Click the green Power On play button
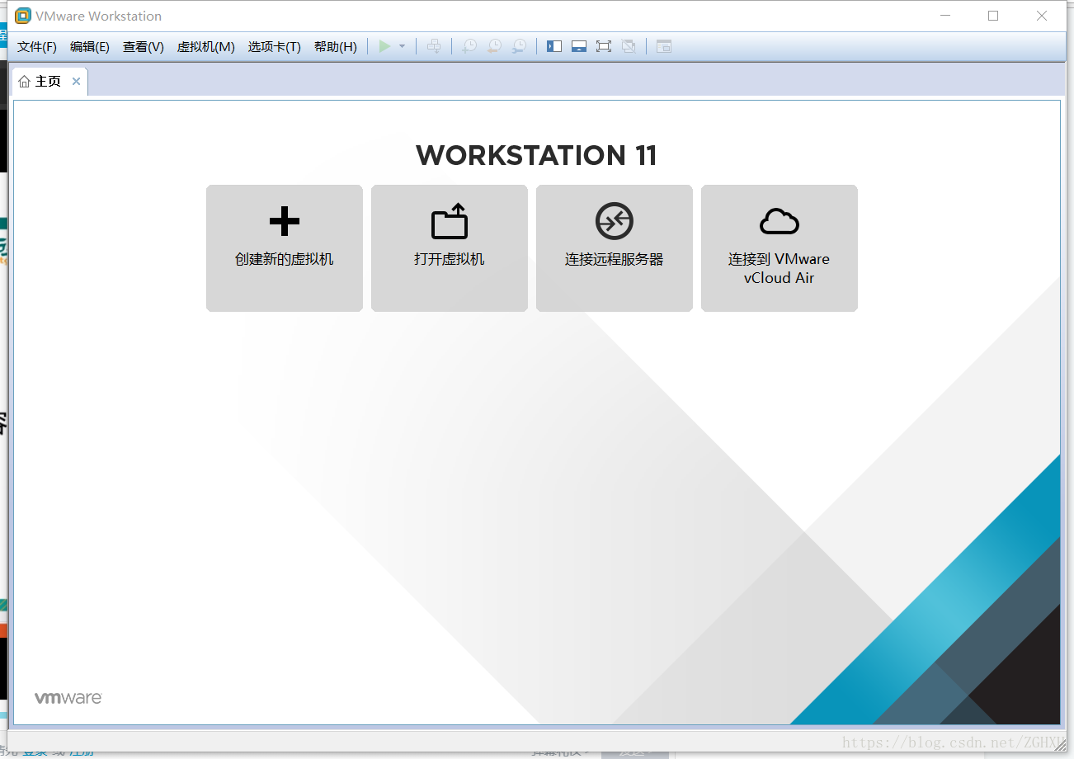Image resolution: width=1074 pixels, height=759 pixels. click(384, 46)
